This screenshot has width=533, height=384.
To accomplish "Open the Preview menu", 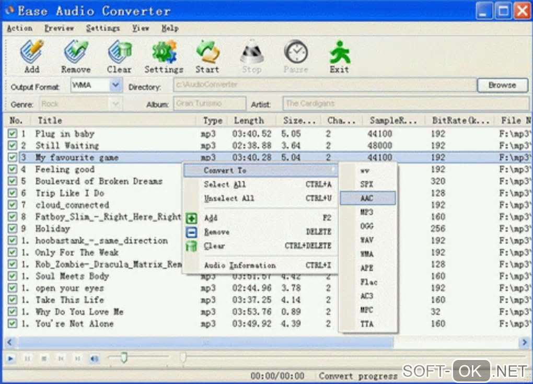I will click(59, 28).
